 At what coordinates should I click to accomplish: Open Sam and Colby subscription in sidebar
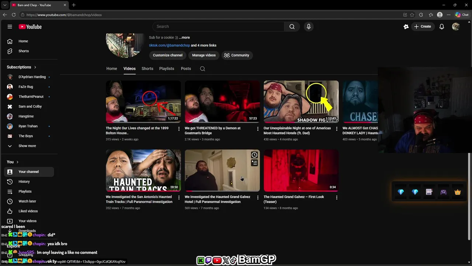point(29,106)
